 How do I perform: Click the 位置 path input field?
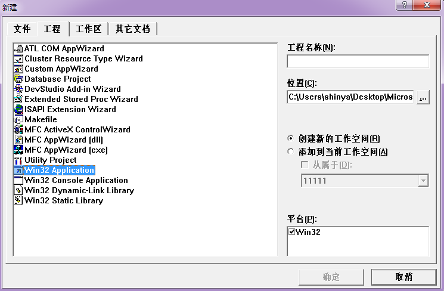point(350,97)
